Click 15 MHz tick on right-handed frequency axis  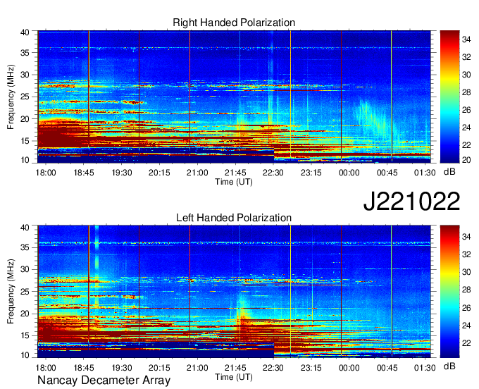point(25,141)
